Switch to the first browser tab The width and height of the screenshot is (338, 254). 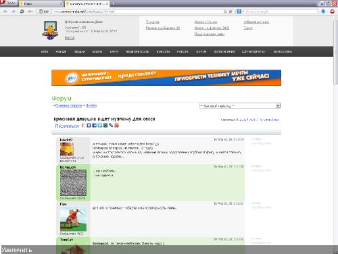coord(41,3)
